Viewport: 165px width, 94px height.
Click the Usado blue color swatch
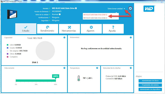tap(8, 48)
